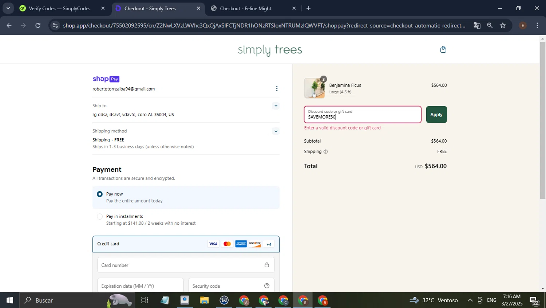Click the weather widget 32°C Ventoso

coord(434,300)
